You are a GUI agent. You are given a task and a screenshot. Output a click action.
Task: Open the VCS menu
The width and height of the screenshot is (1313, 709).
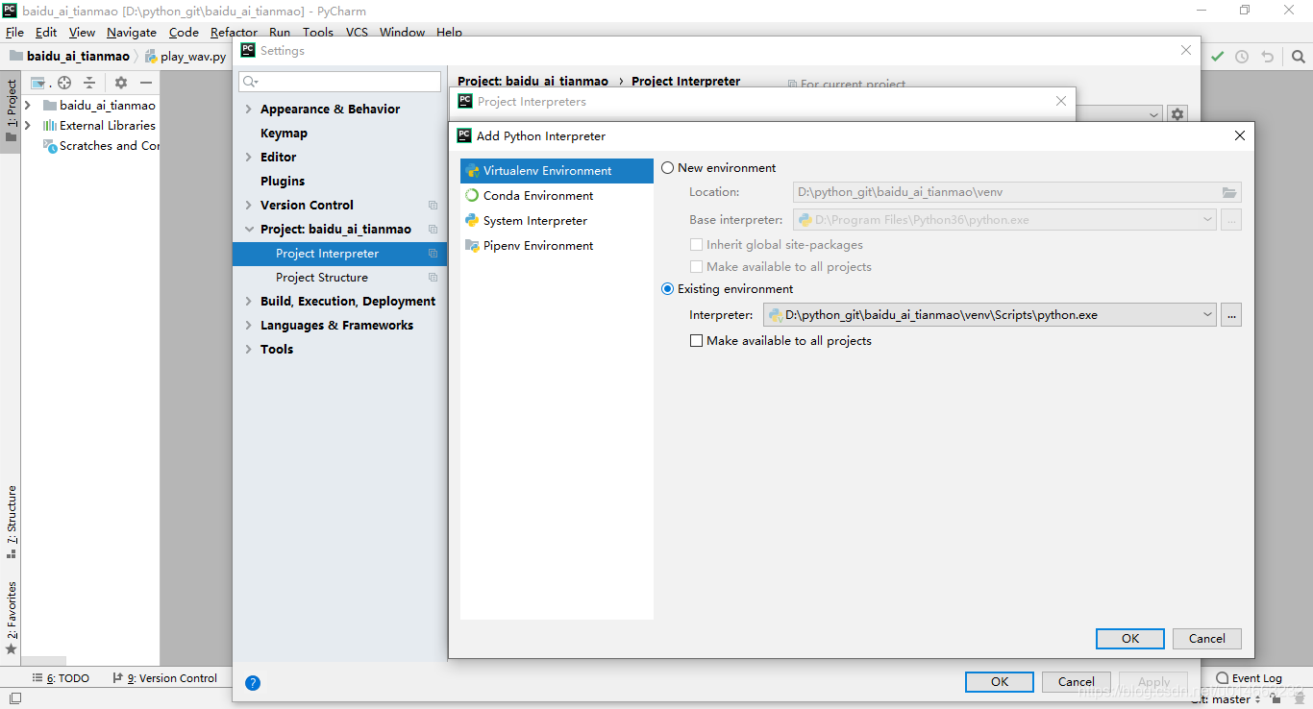click(357, 33)
